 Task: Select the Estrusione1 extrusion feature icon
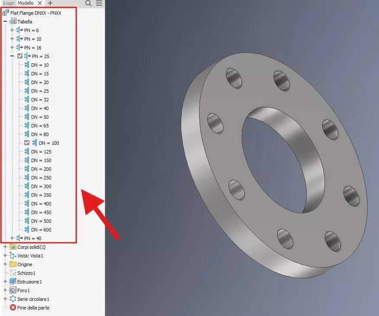click(13, 281)
